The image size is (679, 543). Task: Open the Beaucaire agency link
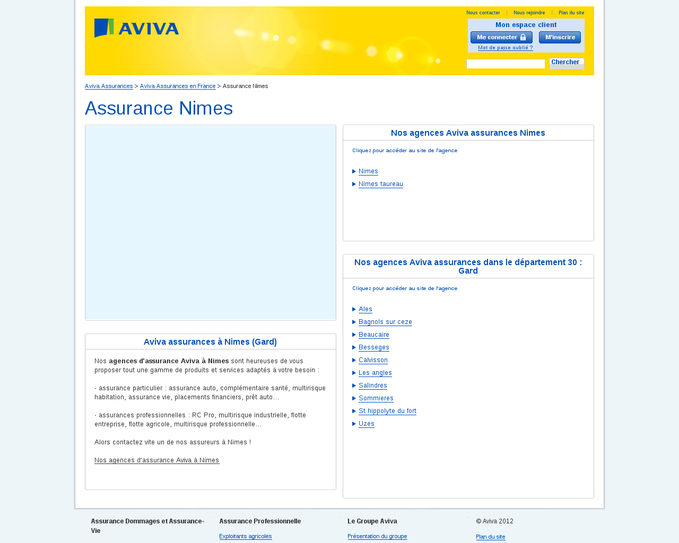(x=374, y=335)
